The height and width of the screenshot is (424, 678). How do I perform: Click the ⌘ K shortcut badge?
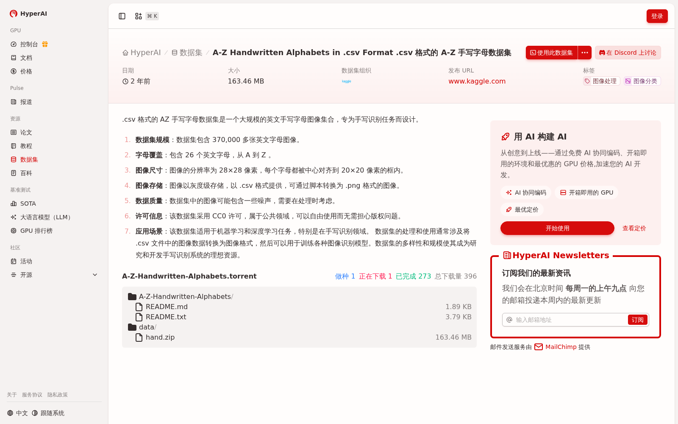[x=152, y=16]
